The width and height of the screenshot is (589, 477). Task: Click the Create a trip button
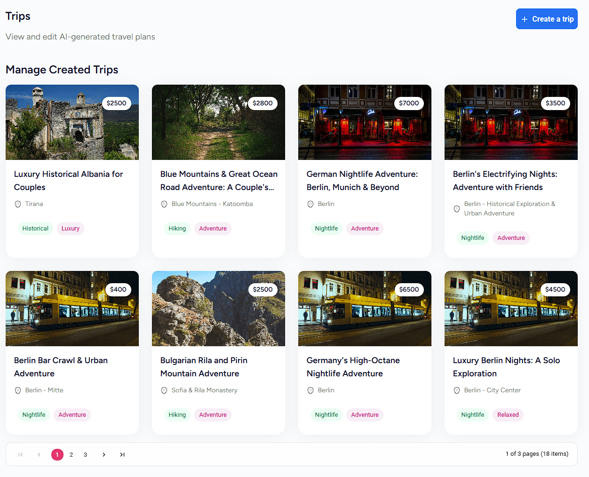547,19
